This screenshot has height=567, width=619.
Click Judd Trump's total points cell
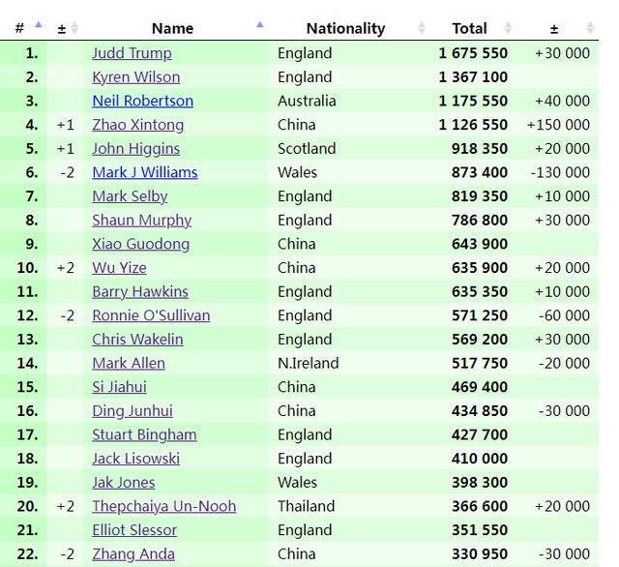coord(473,53)
